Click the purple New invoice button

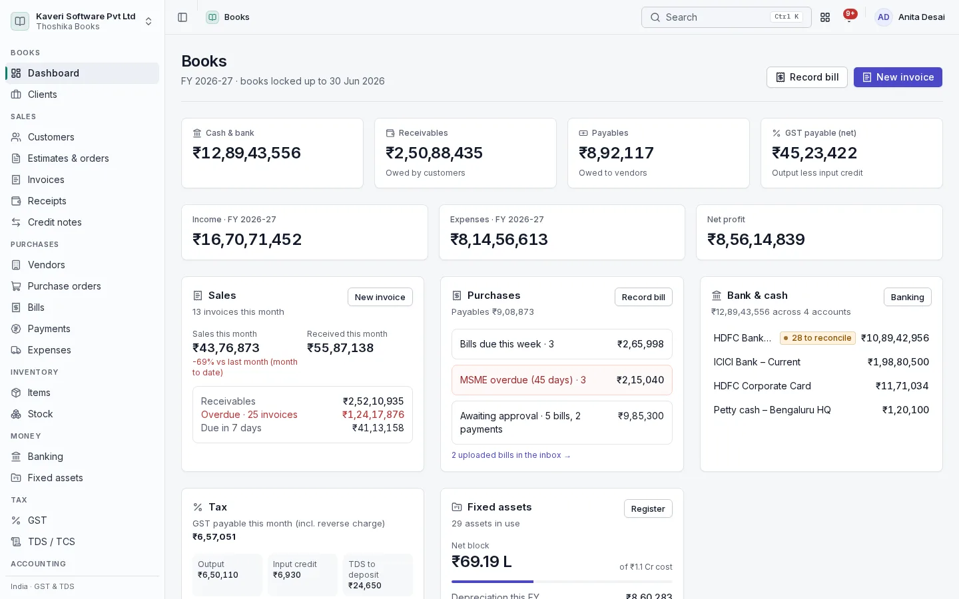[898, 77]
